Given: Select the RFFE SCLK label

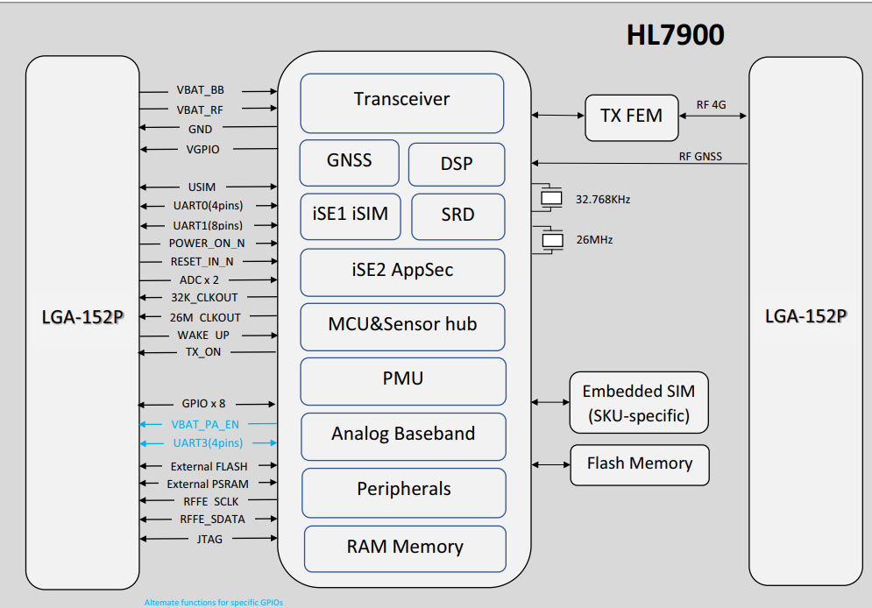Looking at the screenshot, I should point(211,502).
